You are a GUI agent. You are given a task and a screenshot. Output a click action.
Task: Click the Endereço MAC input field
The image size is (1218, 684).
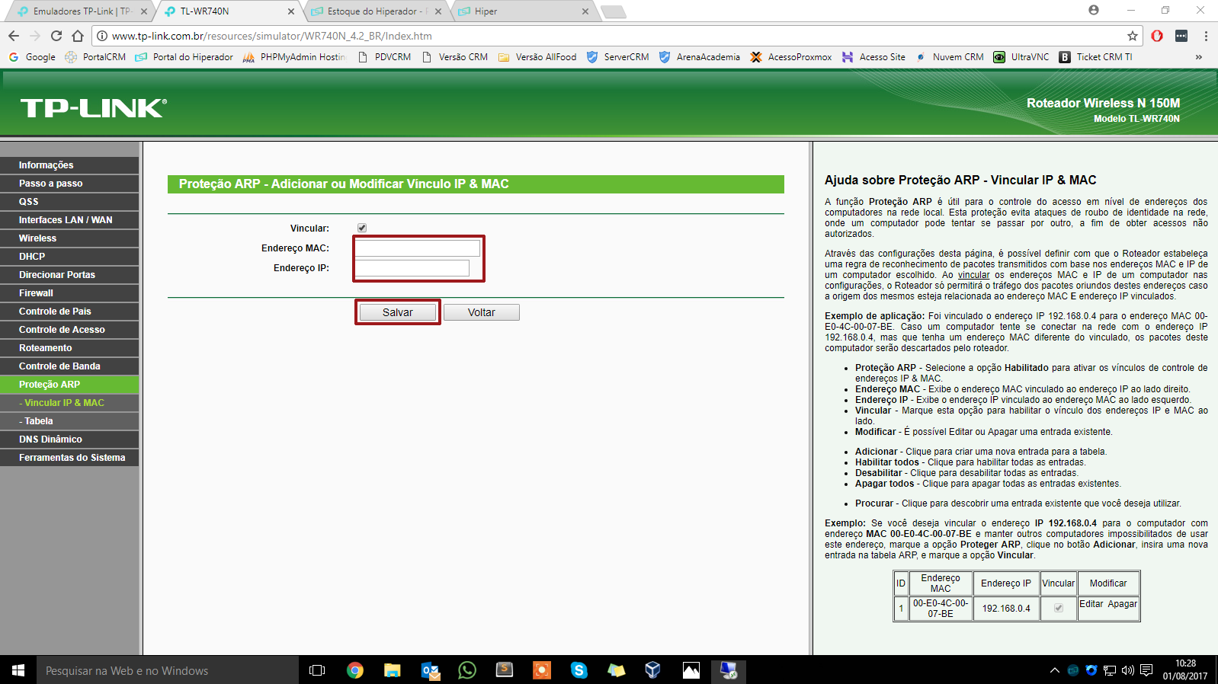tap(417, 248)
